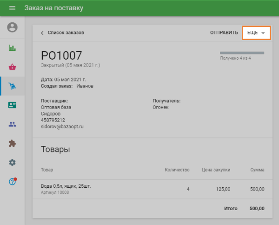
Task: Click supplier email sidorov@bazaopt.ru
Action: 62,126
